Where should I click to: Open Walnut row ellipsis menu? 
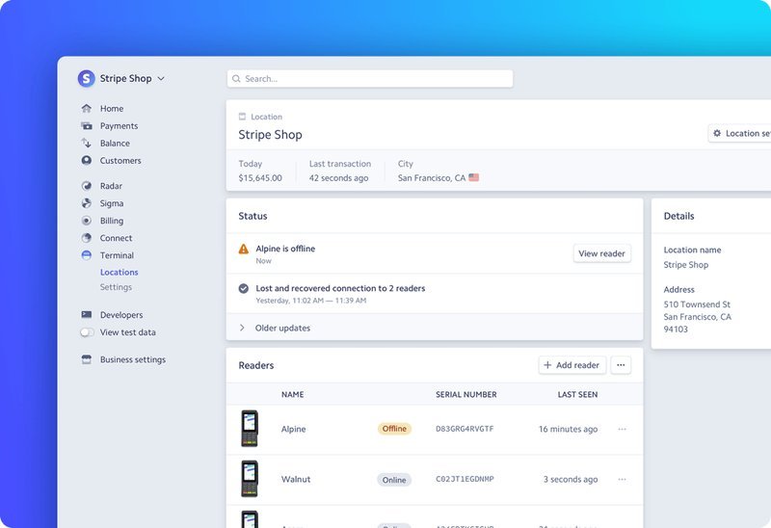(622, 479)
